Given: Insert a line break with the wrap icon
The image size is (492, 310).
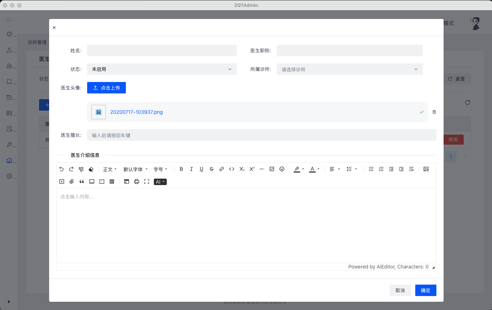Looking at the screenshot, I should (x=411, y=169).
